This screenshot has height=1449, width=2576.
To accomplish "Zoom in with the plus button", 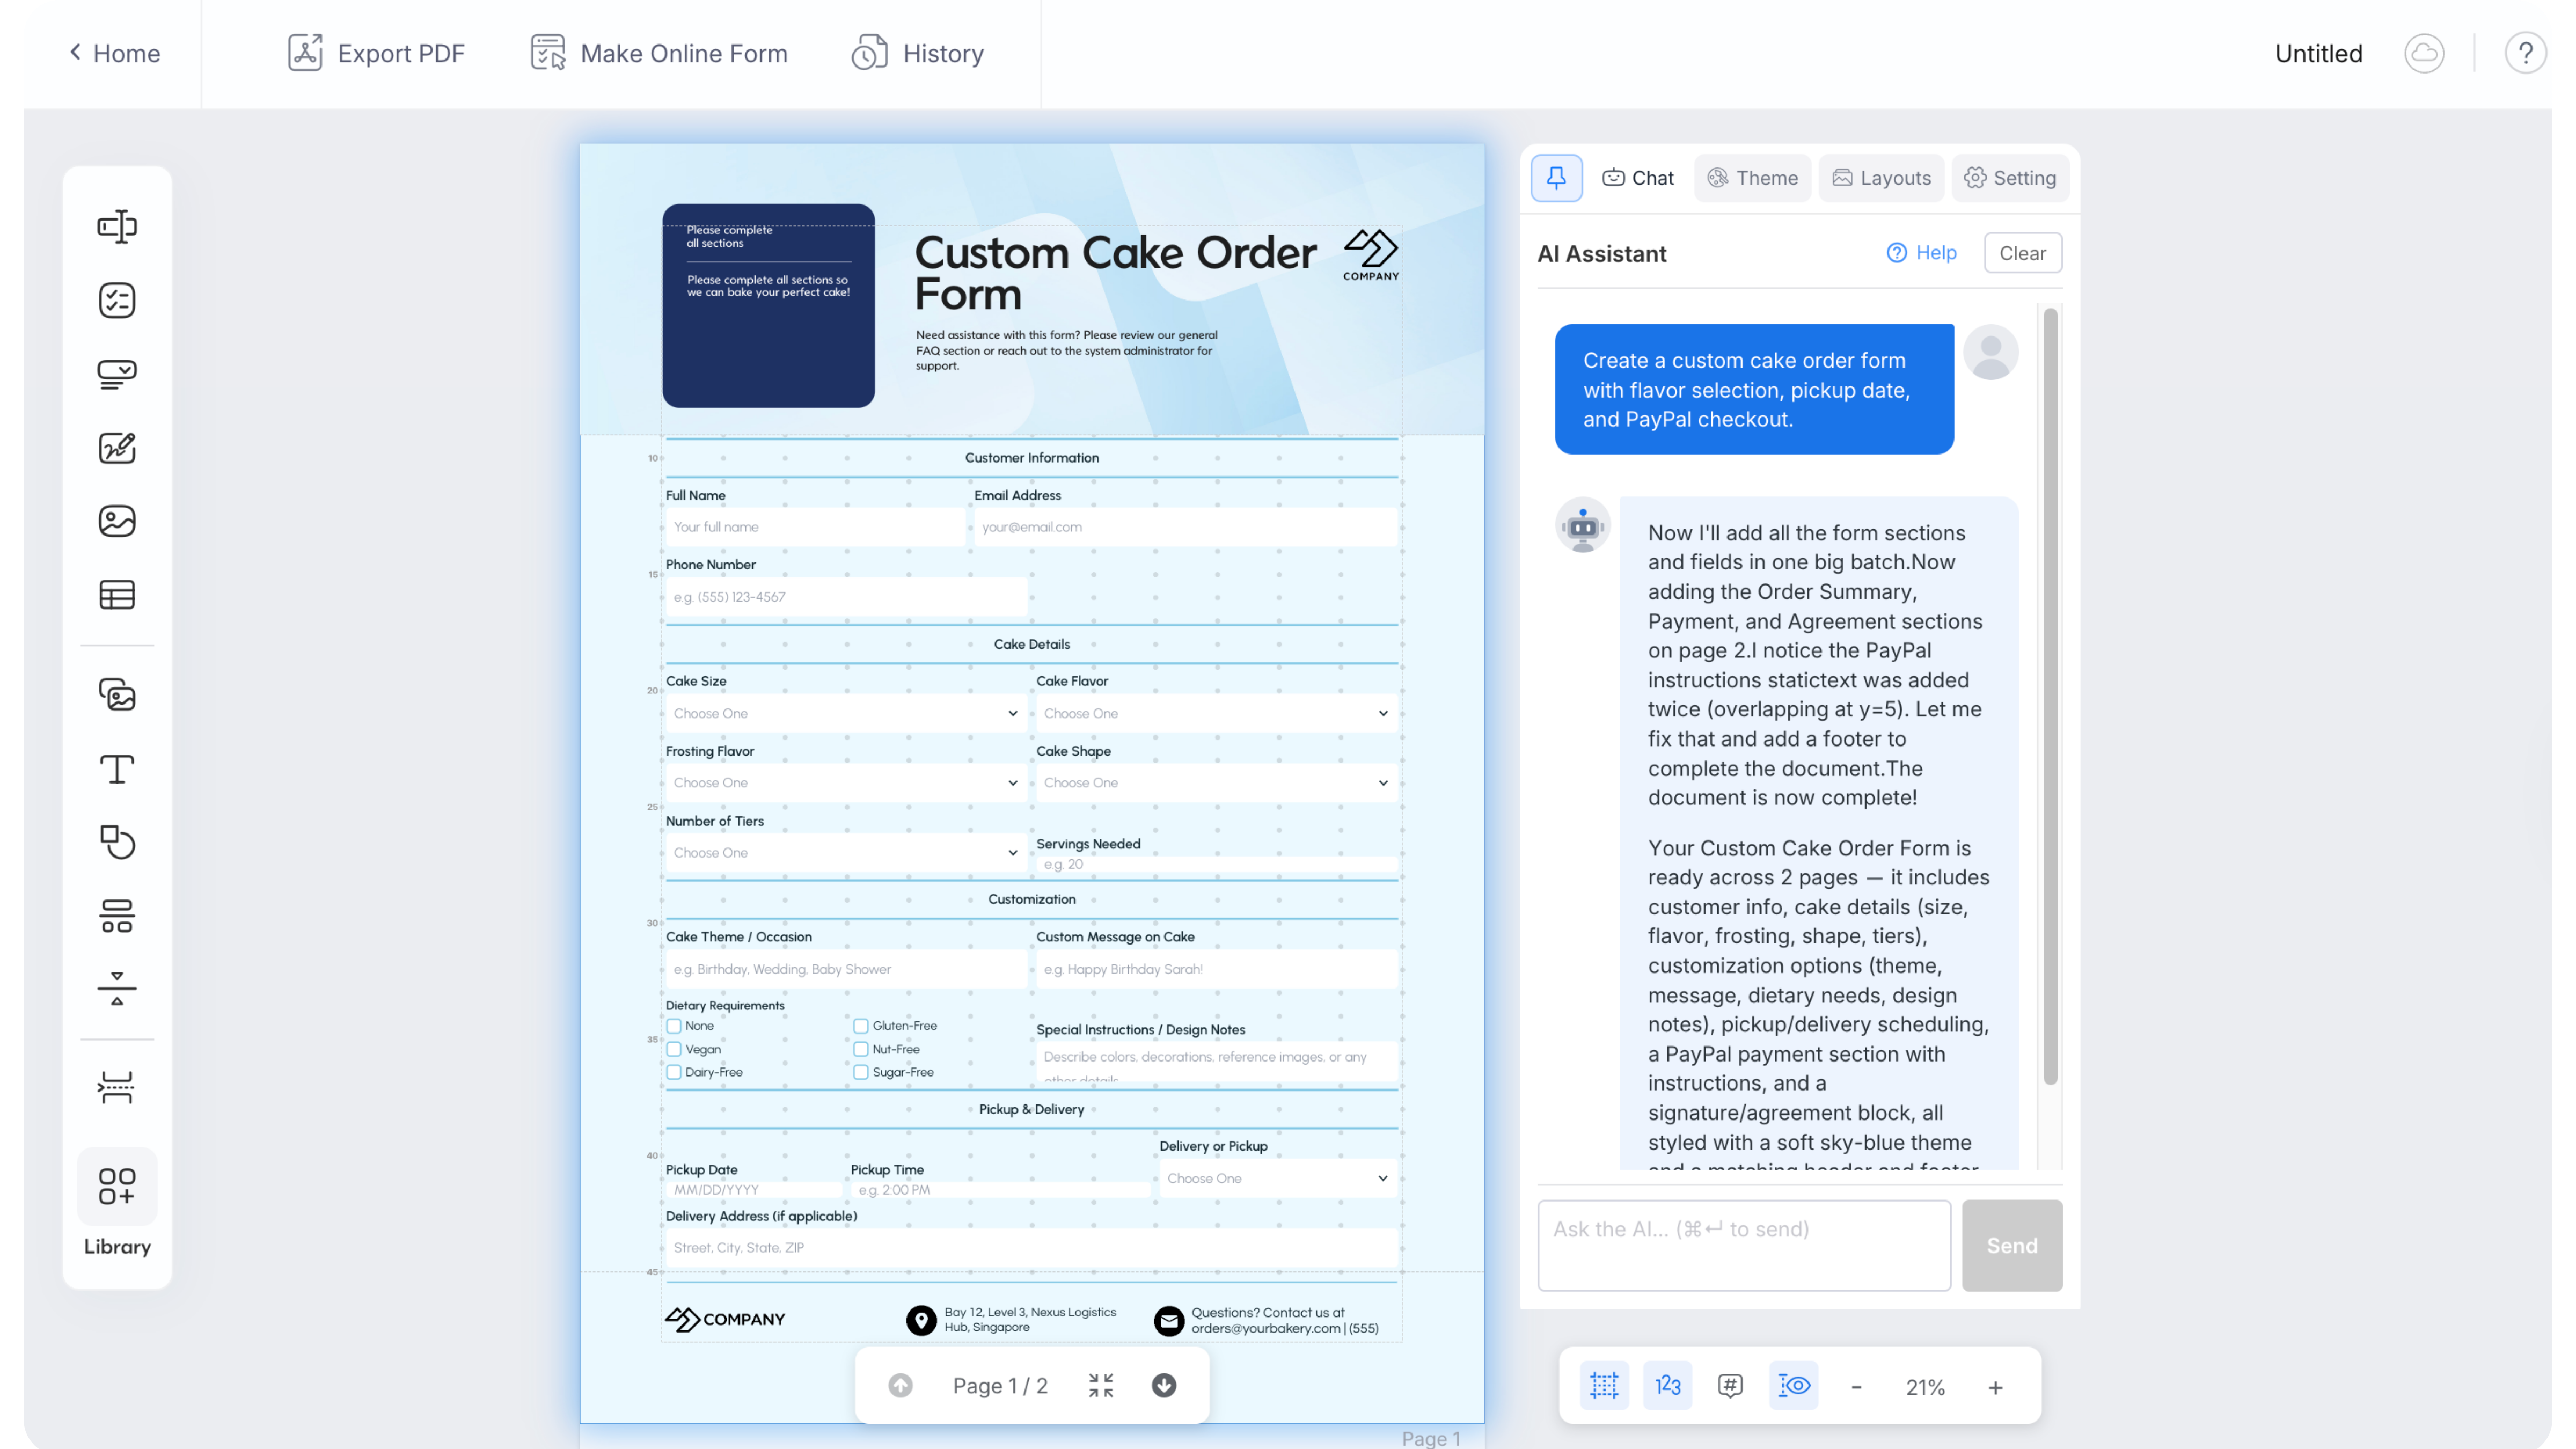I will click(1995, 1387).
